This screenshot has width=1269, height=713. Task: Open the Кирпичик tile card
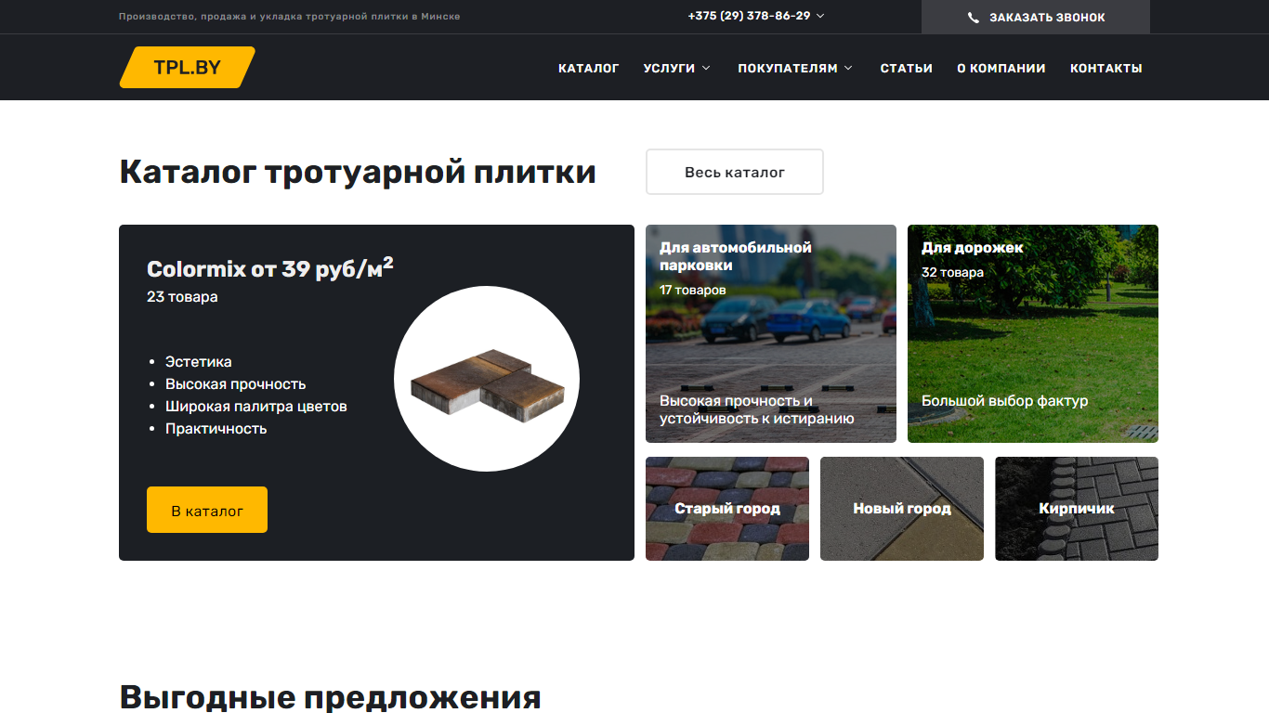[1077, 509]
